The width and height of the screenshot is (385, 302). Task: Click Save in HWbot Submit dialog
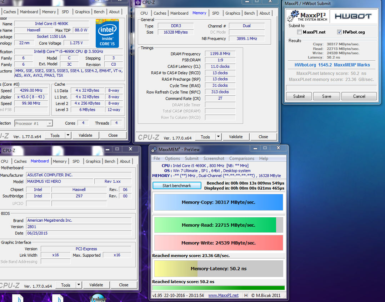click(x=326, y=96)
